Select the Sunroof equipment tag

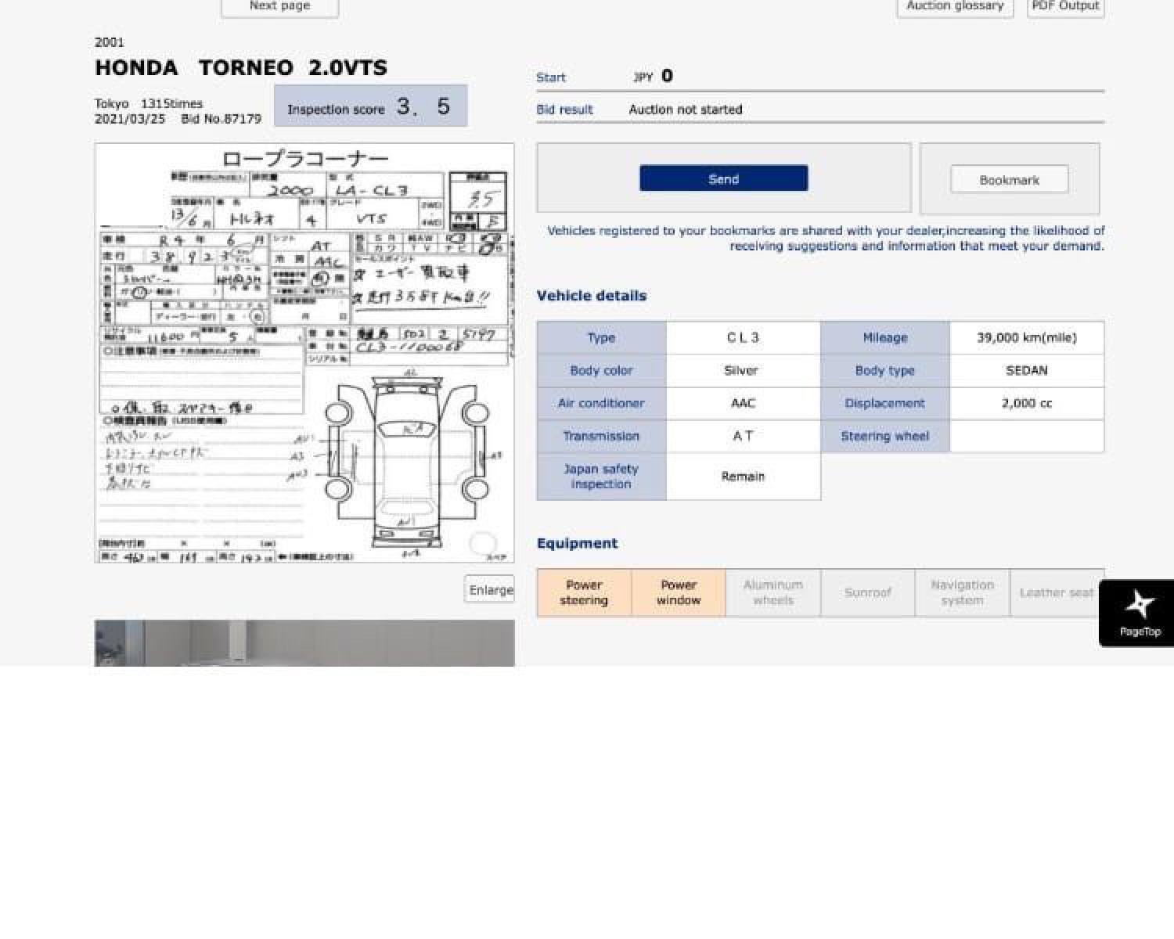click(867, 592)
